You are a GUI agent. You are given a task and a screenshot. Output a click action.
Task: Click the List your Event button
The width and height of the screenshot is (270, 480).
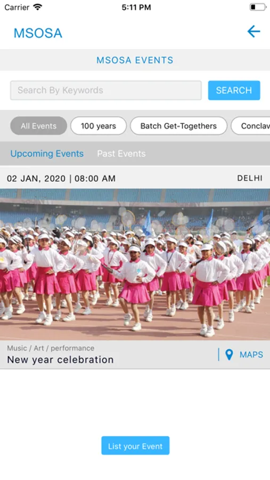[x=135, y=445]
